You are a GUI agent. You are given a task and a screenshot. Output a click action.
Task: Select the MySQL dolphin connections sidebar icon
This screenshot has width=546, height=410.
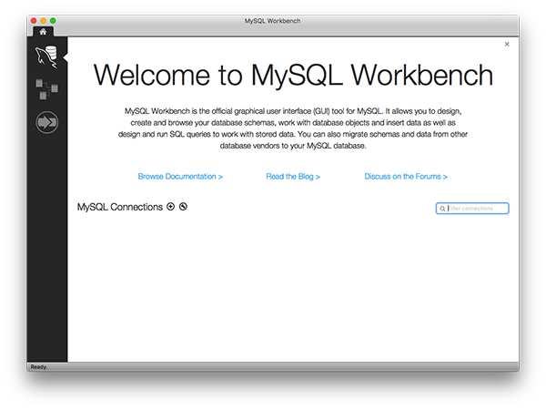[46, 56]
